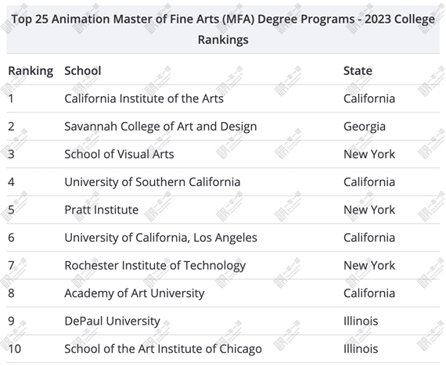
Task: Open California Institute of the Arts entry
Action: pyautogui.click(x=144, y=99)
